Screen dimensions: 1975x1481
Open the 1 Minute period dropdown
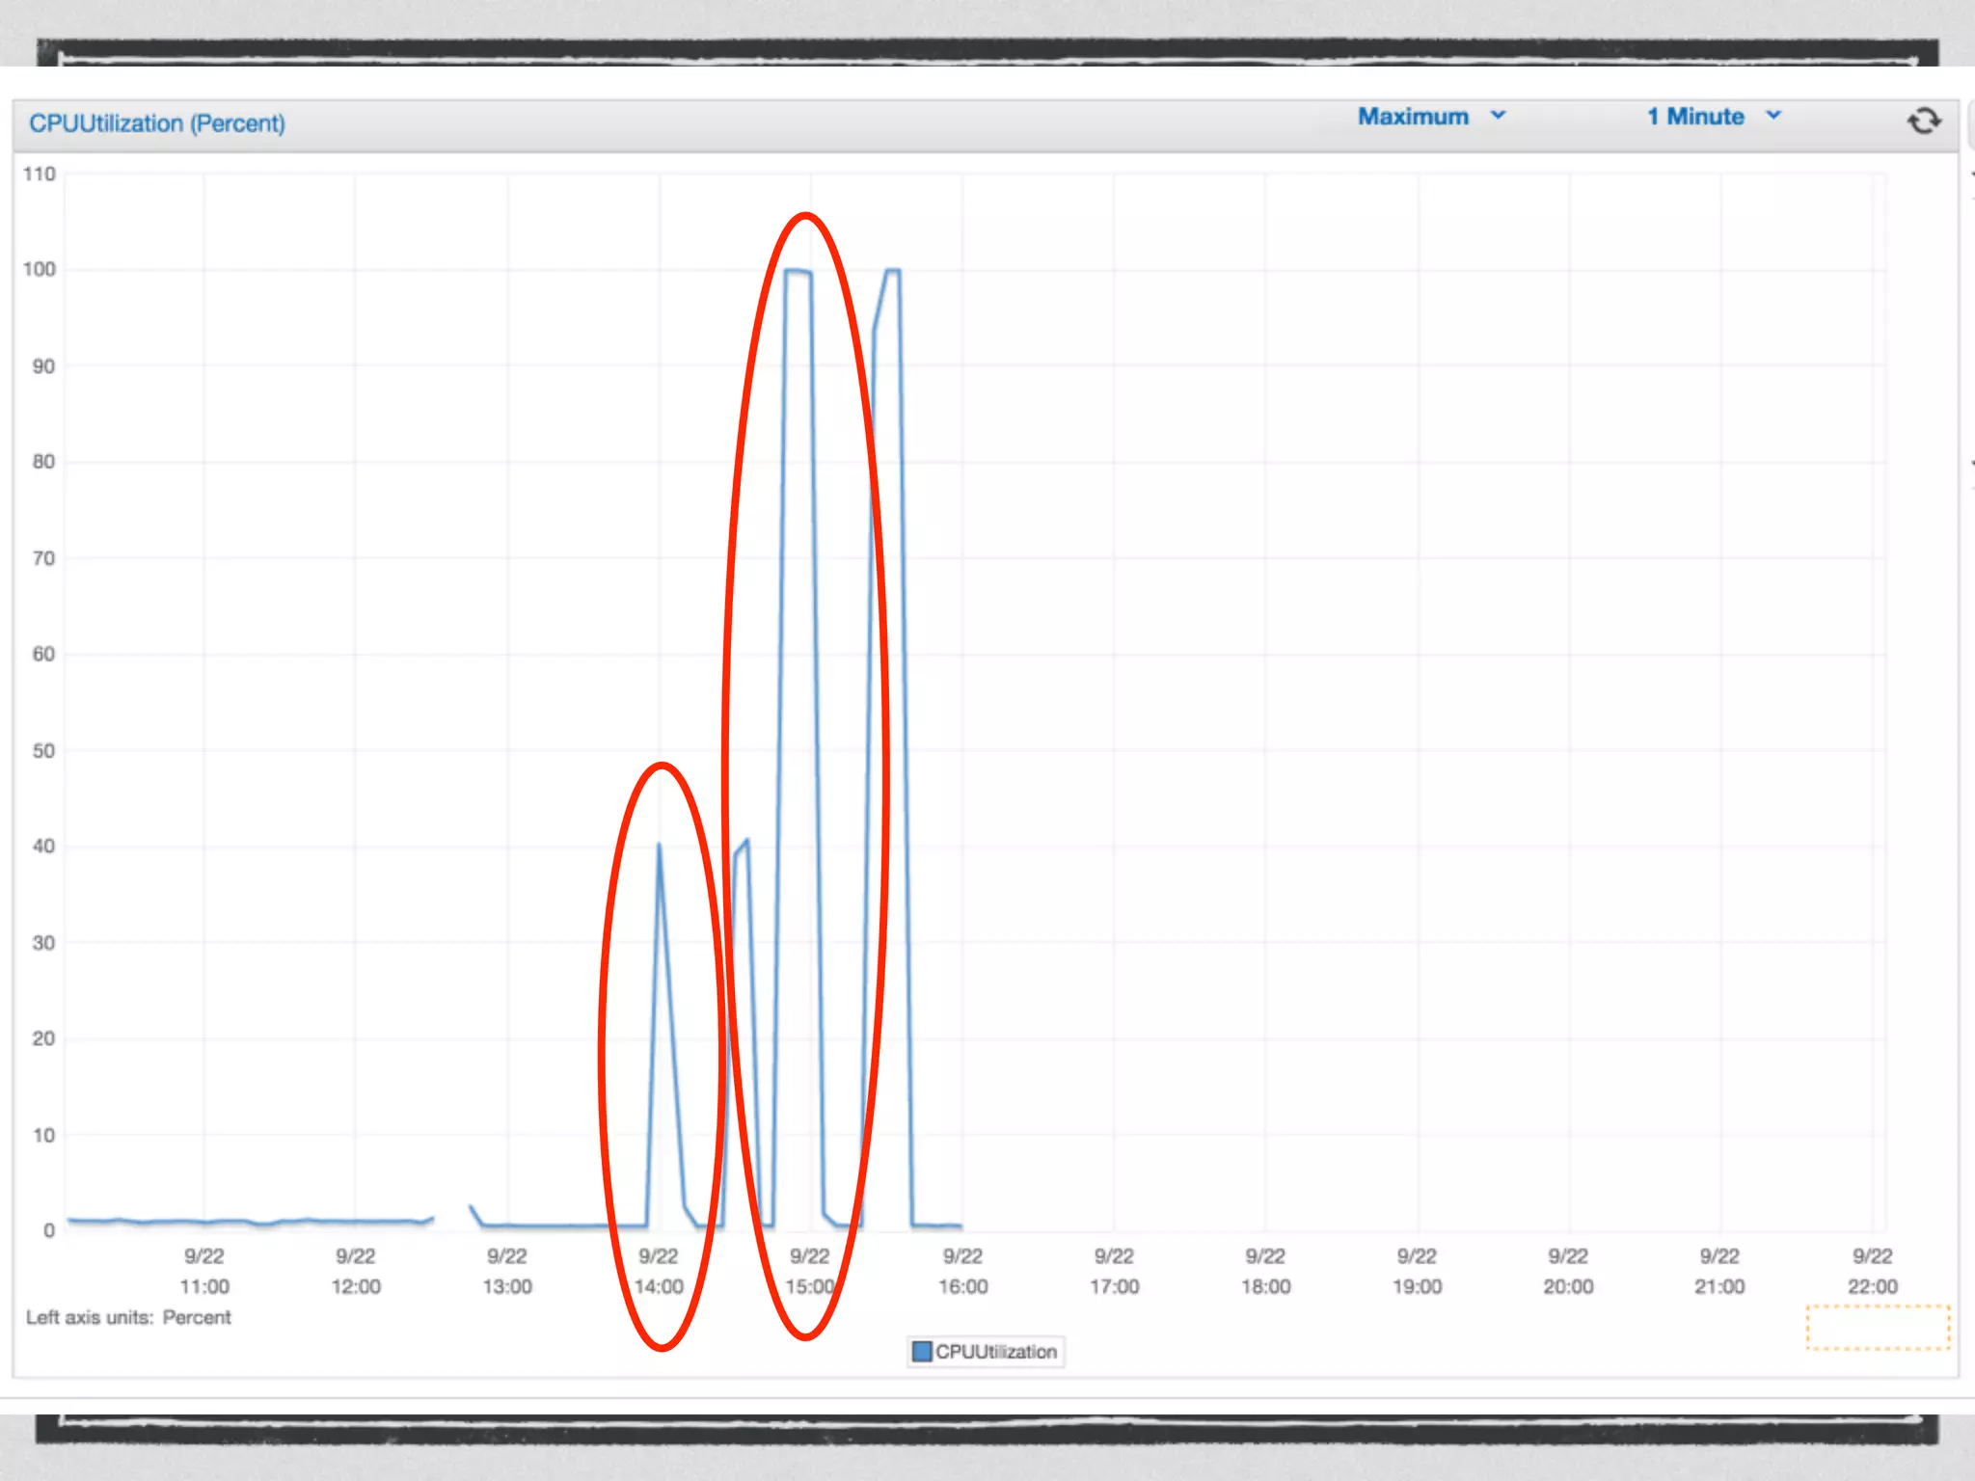tap(1695, 117)
